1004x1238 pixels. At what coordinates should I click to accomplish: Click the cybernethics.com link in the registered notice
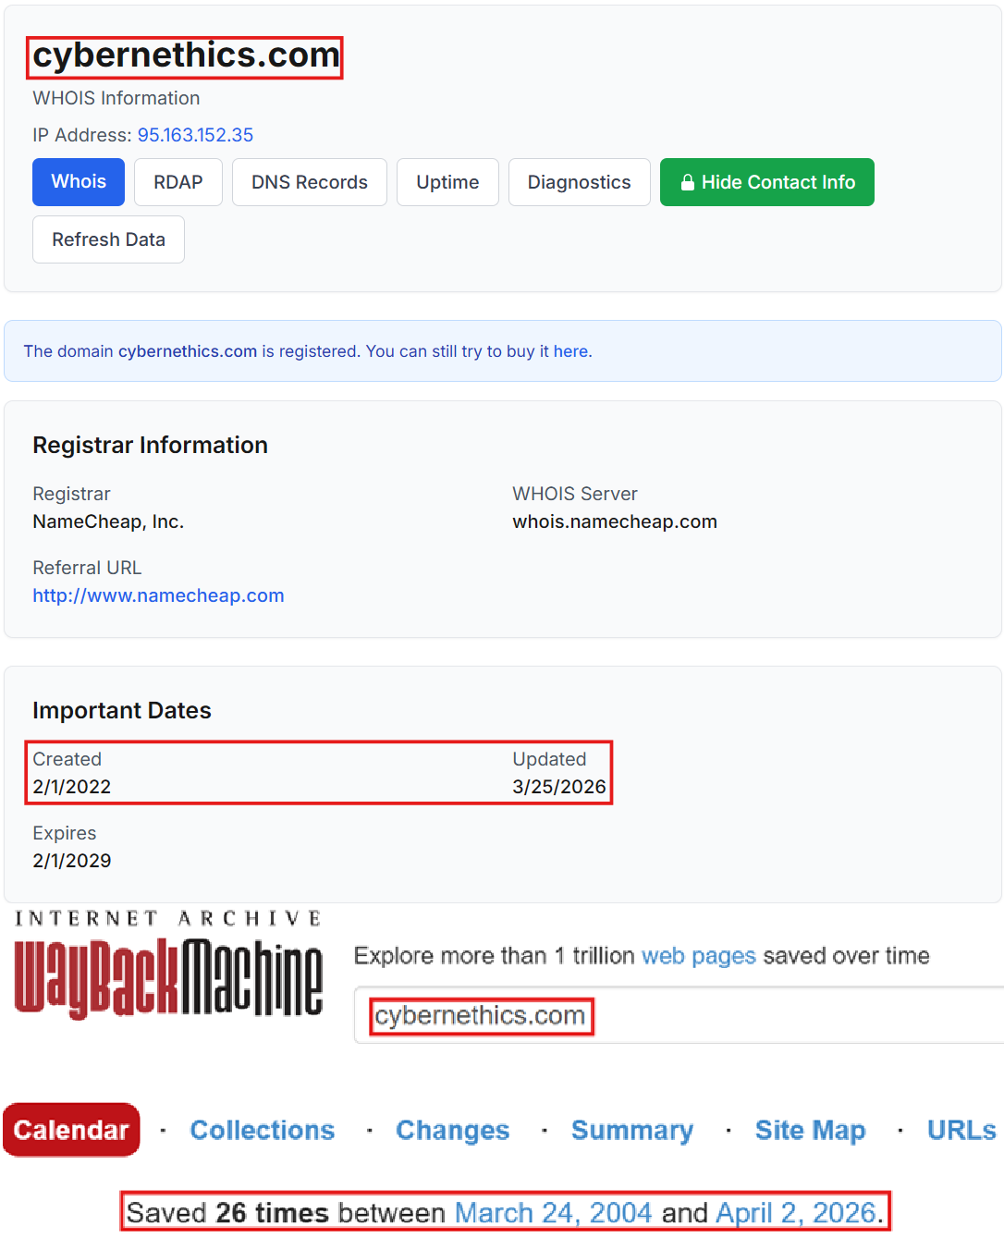(188, 351)
